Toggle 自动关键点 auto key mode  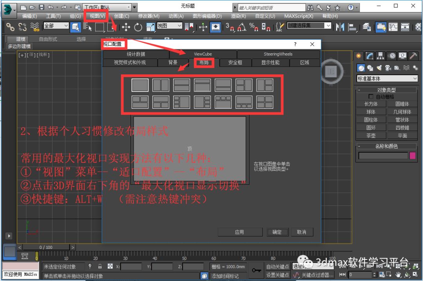coord(278,267)
